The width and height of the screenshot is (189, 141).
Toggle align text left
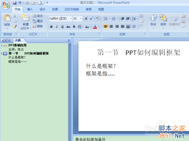pos(105,27)
